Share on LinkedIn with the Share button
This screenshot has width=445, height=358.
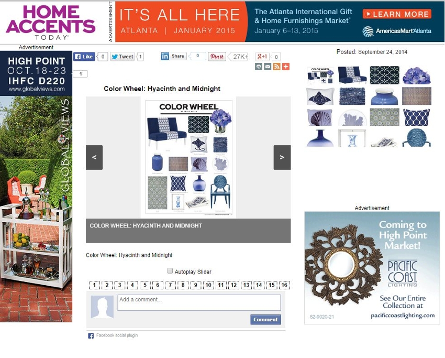(174, 56)
